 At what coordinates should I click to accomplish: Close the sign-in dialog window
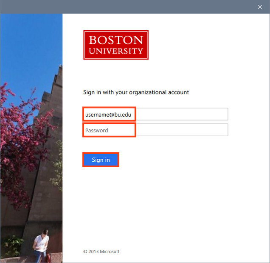pos(260,7)
